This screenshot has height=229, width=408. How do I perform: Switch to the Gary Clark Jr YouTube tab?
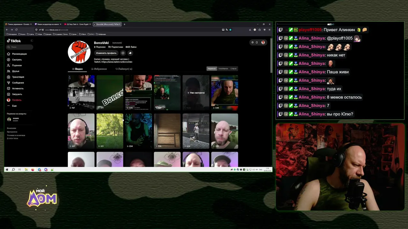tap(77, 24)
